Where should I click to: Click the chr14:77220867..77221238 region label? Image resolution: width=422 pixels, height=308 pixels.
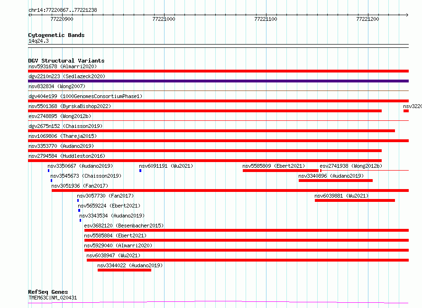[x=63, y=10]
